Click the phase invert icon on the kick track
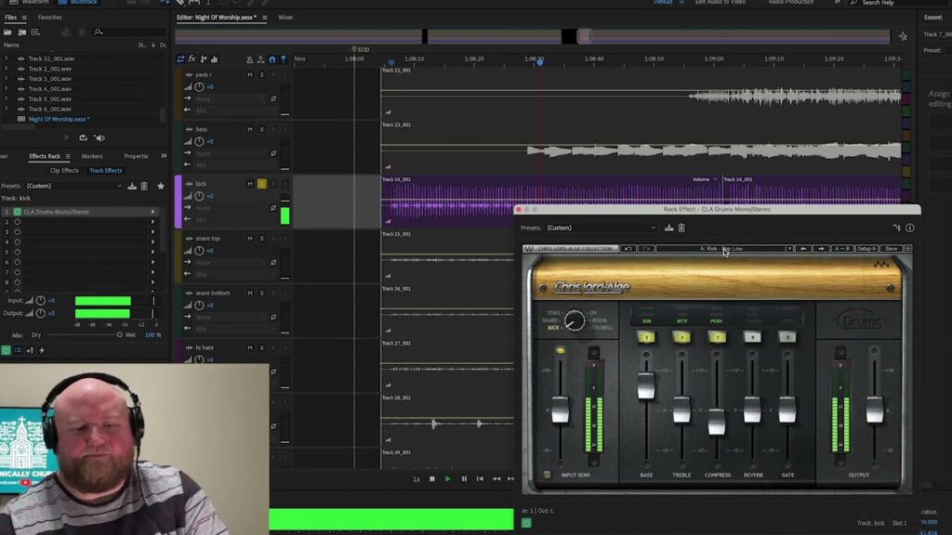 tap(273, 207)
